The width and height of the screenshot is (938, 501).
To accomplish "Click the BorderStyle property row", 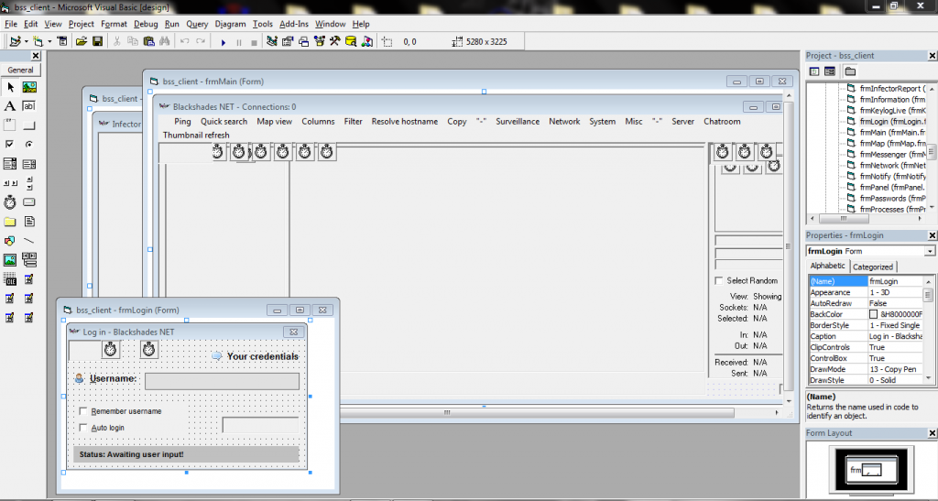I will (865, 325).
